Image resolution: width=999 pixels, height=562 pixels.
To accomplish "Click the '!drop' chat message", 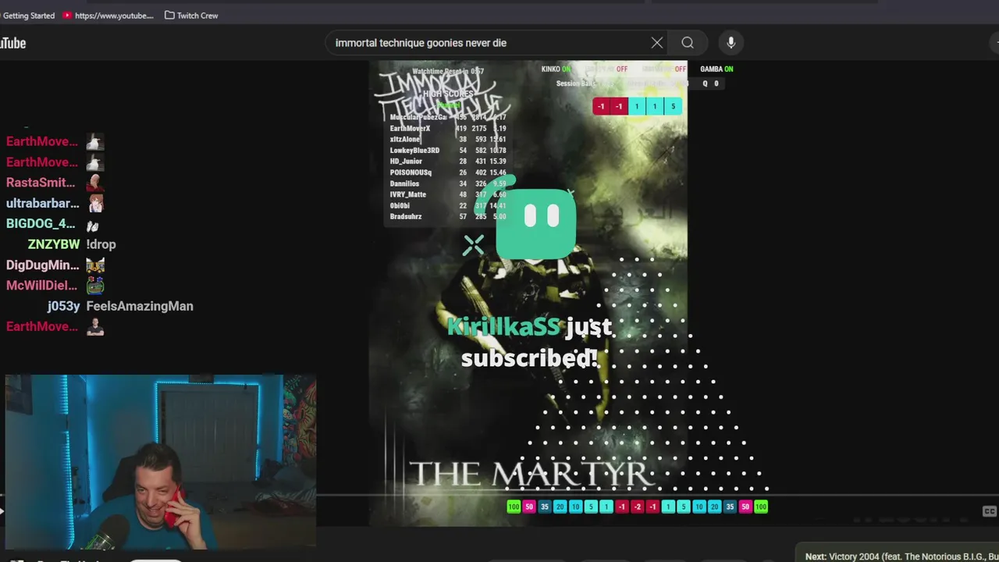I will pyautogui.click(x=101, y=244).
